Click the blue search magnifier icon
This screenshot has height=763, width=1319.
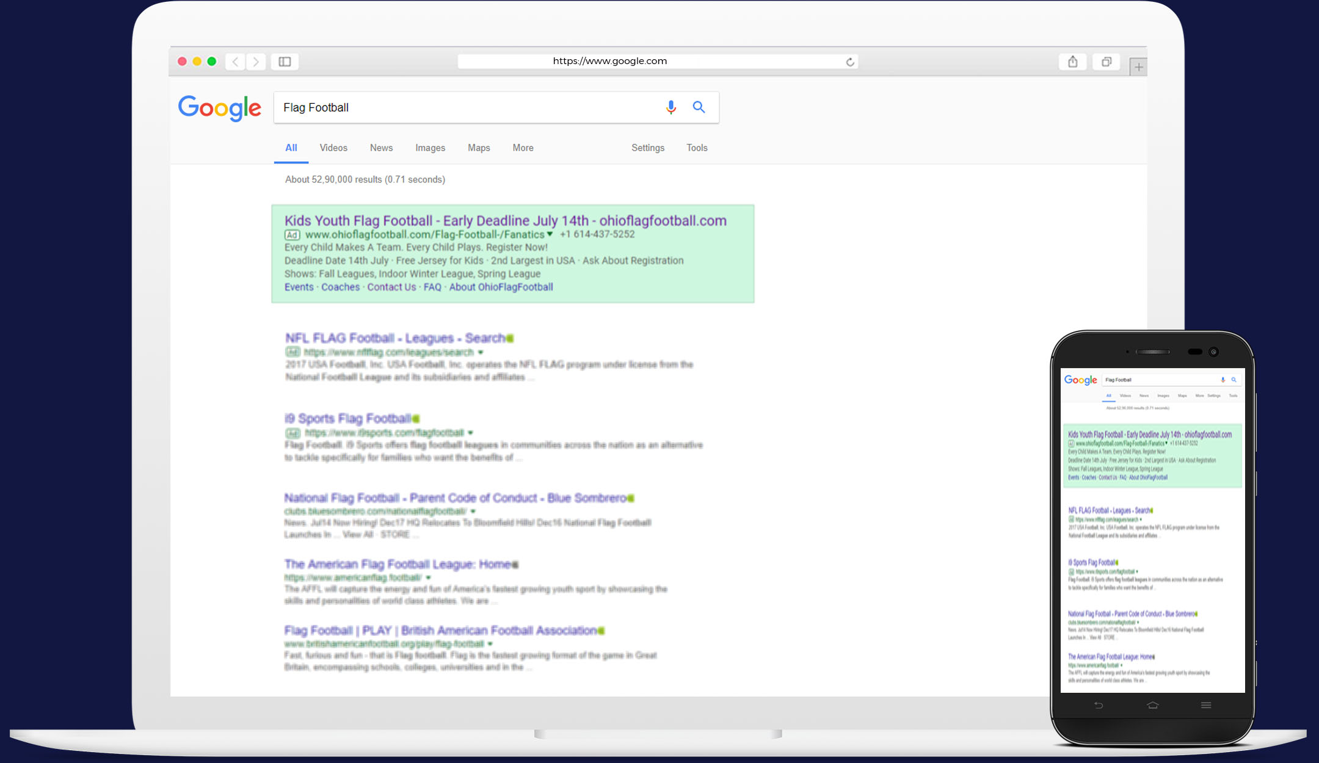tap(699, 107)
